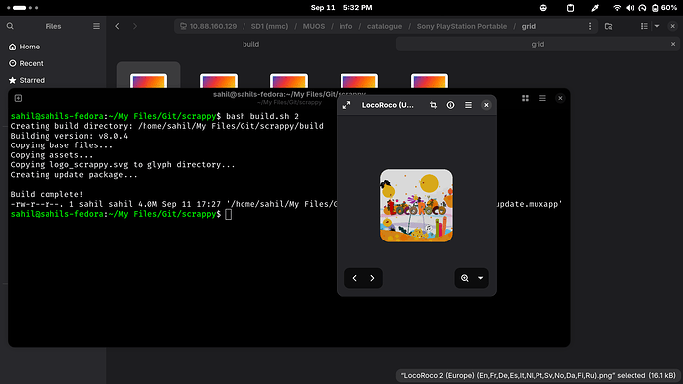The image size is (683, 384).
Task: Click the clipboard tray icon
Action: click(x=570, y=7)
